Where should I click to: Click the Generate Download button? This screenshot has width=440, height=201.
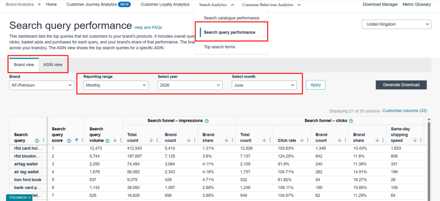pos(401,85)
